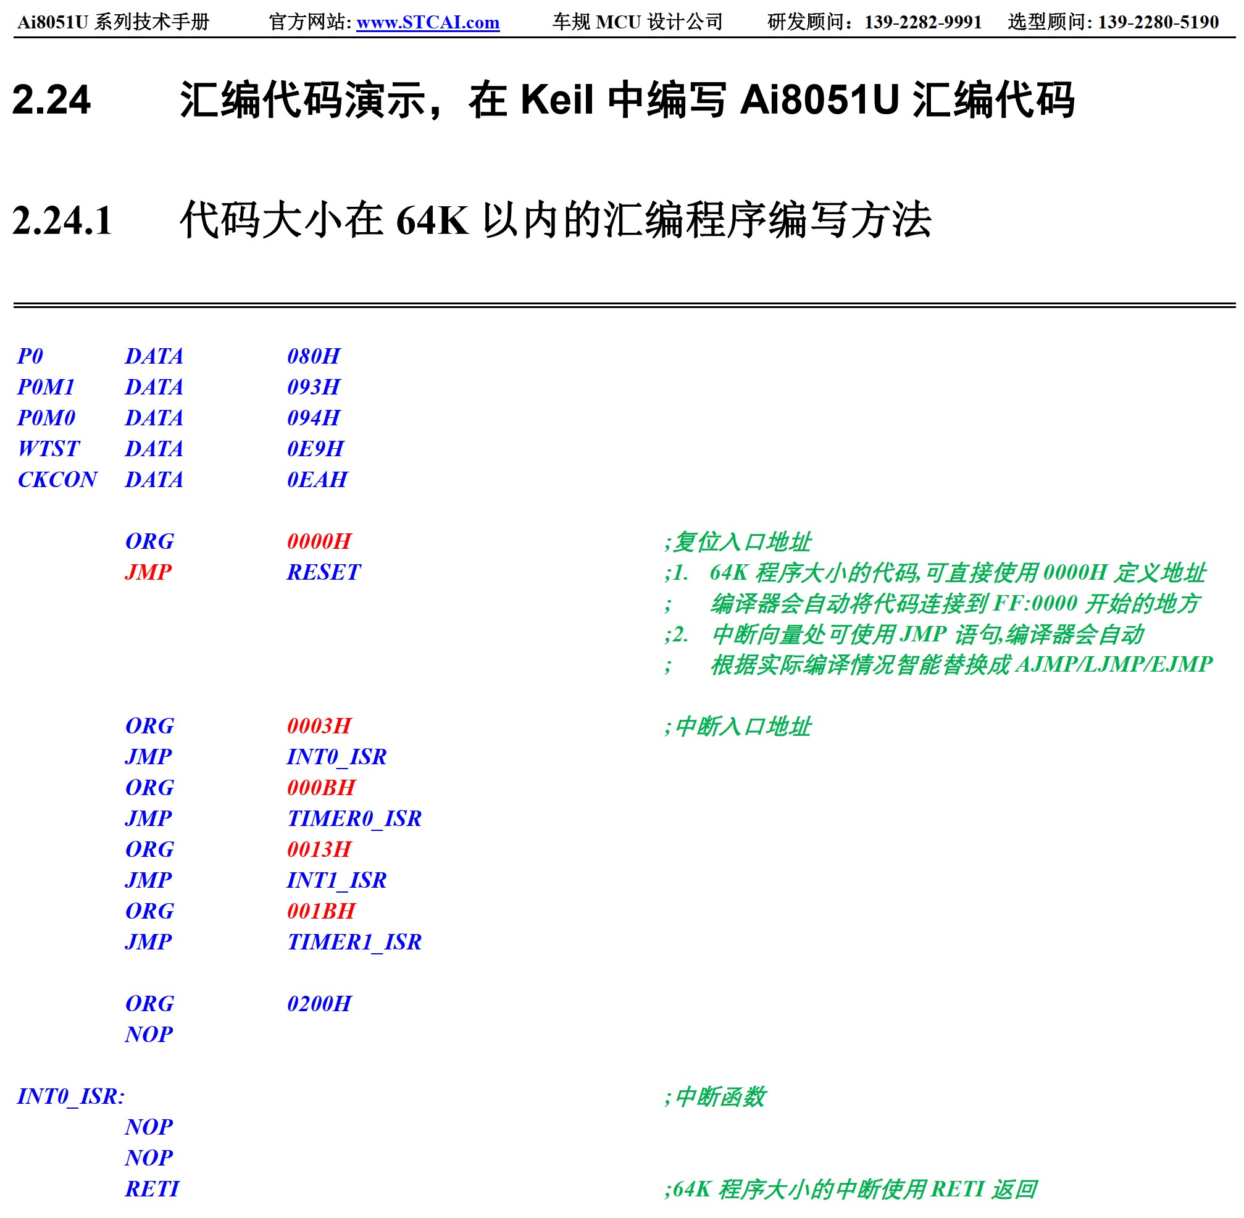Click the comment ";中断函数"

point(714,1096)
